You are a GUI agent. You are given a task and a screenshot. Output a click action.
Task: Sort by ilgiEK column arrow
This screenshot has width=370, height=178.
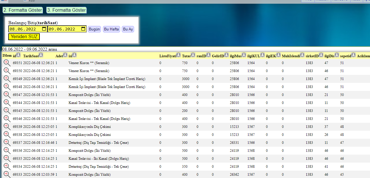[278, 55]
